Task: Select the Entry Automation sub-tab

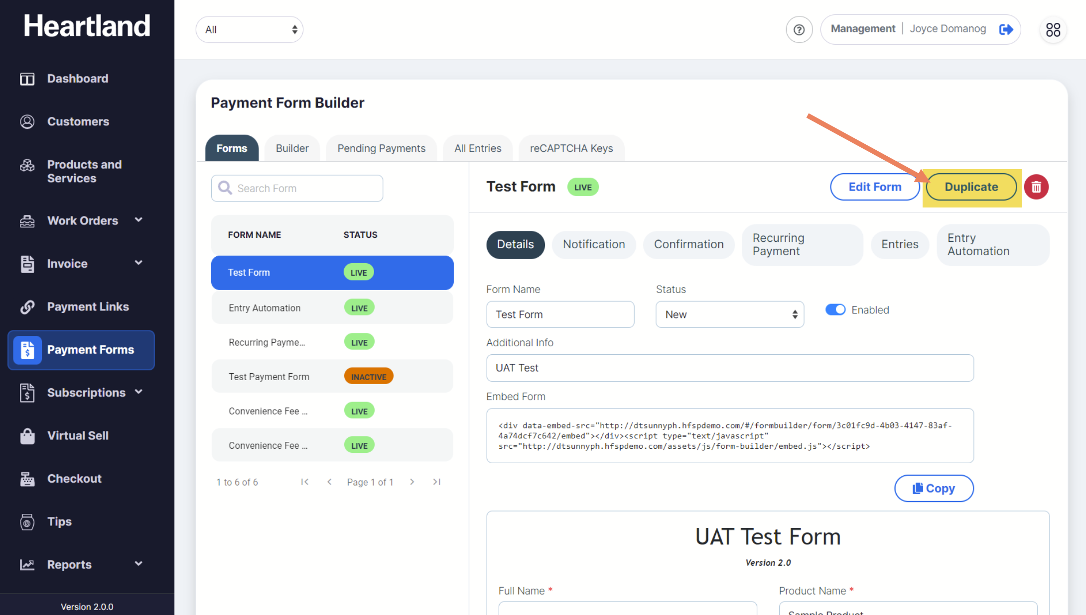Action: pyautogui.click(x=993, y=244)
